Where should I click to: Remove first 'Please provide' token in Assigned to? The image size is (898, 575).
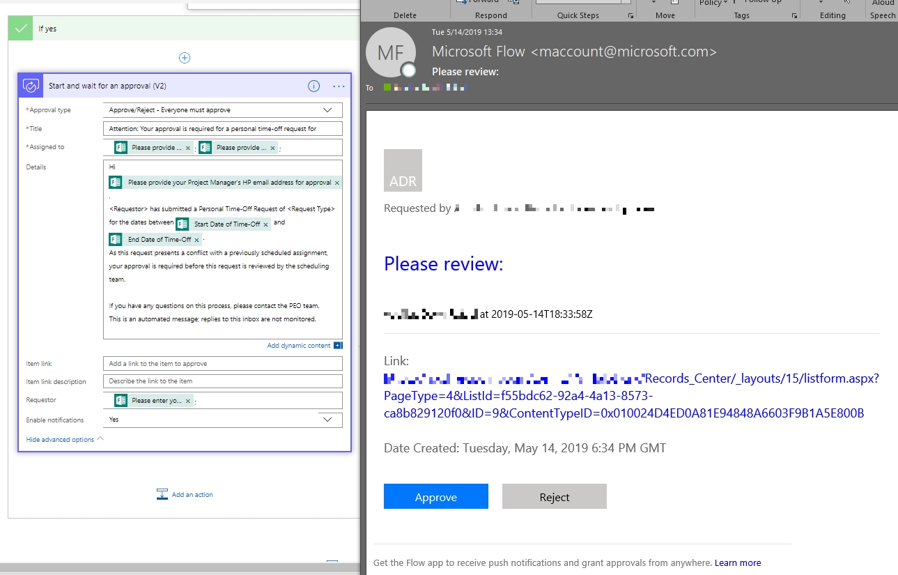point(188,148)
